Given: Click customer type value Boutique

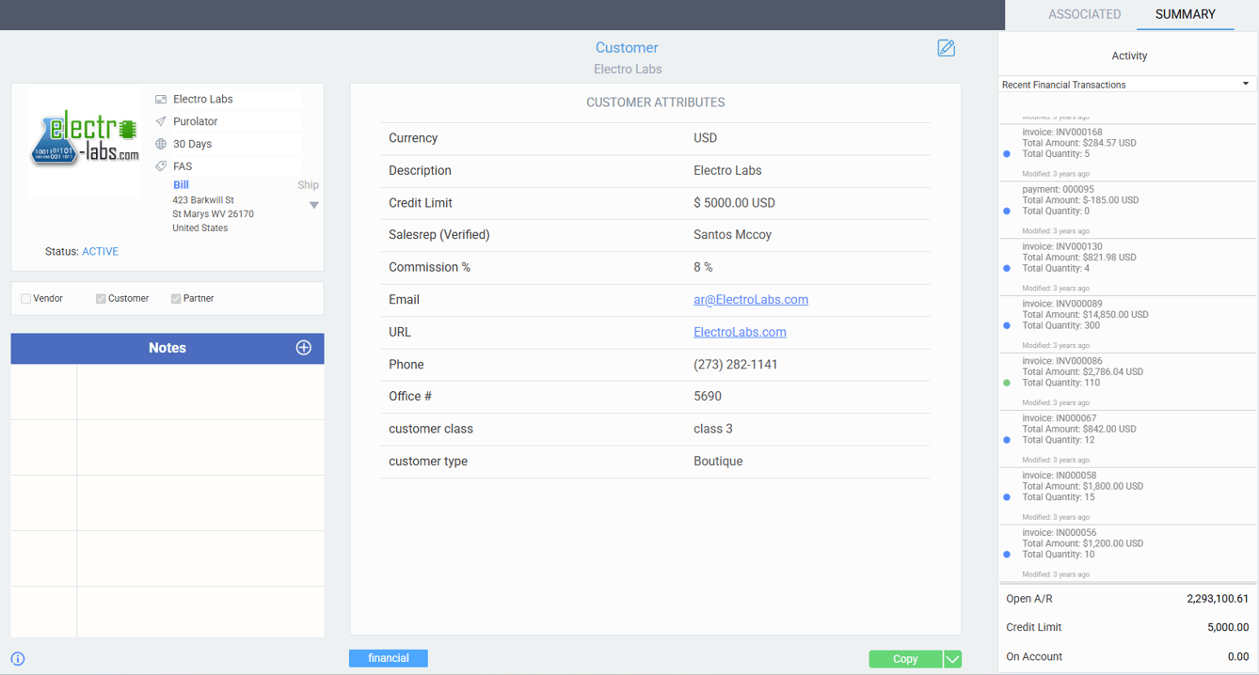Looking at the screenshot, I should click(718, 462).
